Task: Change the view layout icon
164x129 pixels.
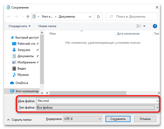Action: point(139,26)
